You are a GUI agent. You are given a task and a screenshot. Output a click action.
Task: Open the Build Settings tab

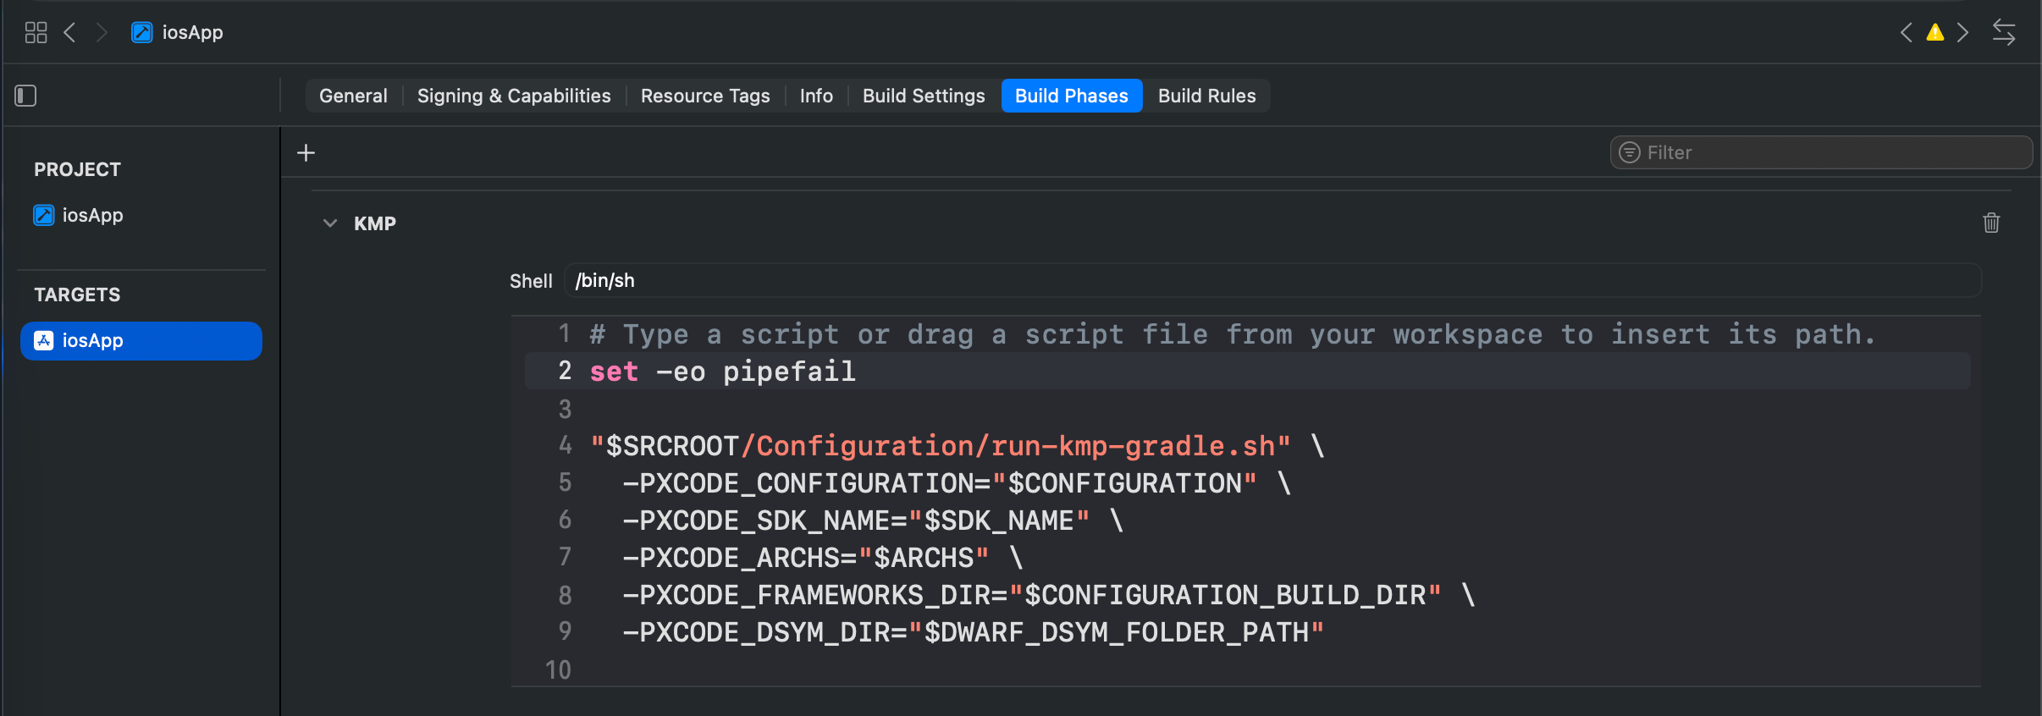924,96
